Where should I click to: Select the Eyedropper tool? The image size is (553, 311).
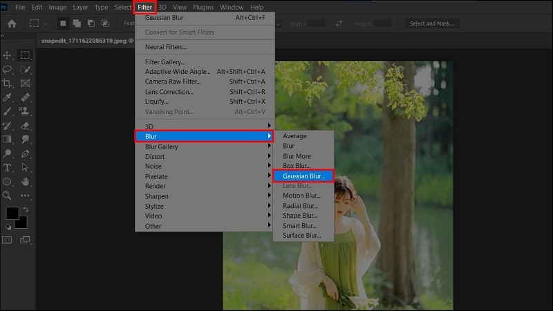(x=7, y=97)
